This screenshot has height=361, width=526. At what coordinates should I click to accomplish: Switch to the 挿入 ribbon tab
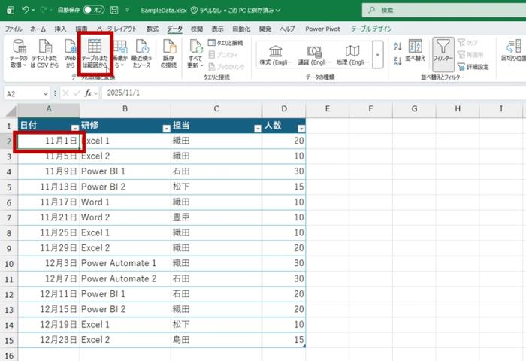[x=60, y=28]
